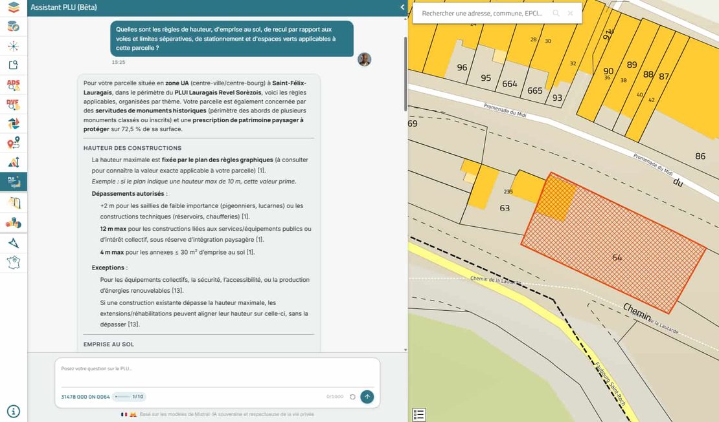The height and width of the screenshot is (422, 719).
Task: Click the user avatar beside the question
Action: tap(364, 59)
